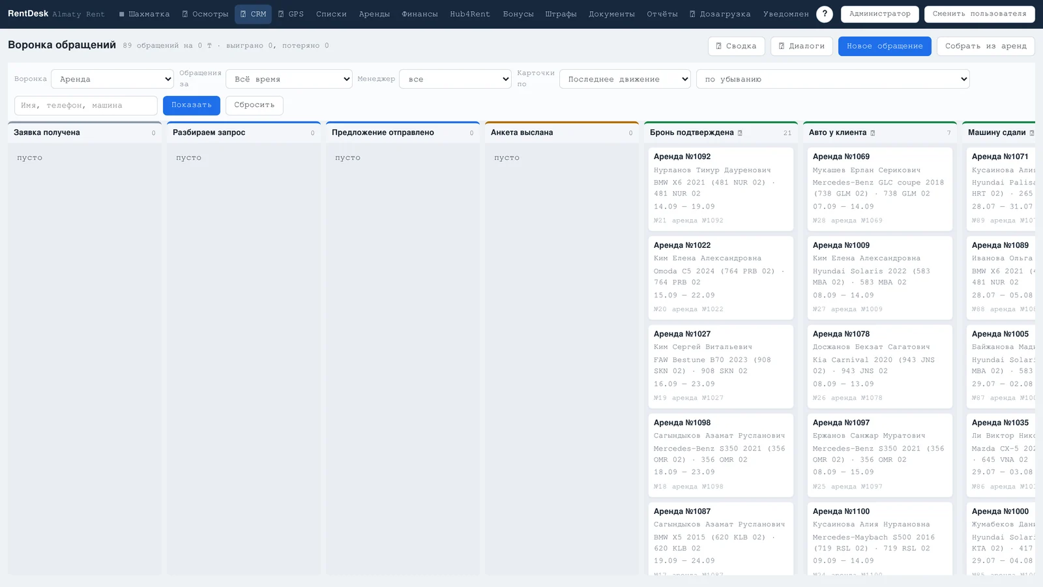The width and height of the screenshot is (1043, 587).
Task: Open the Аренда №1035 card
Action: point(1001,455)
